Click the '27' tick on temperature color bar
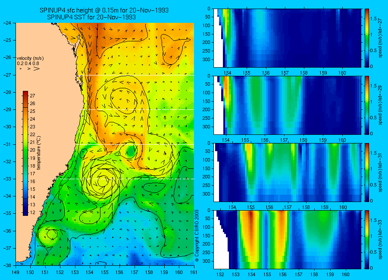This screenshot has height=280, width=388. (x=32, y=96)
